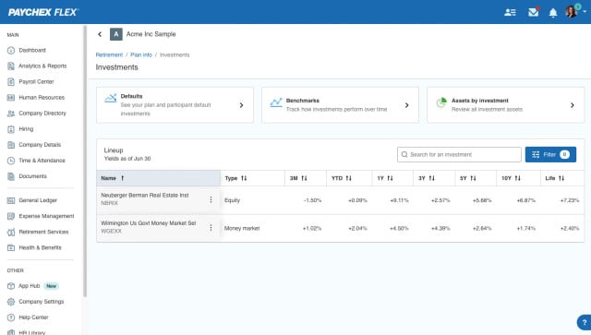Viewport: 591px width, 335px height.
Task: Click Wilmington Us Govt Money Market Sel name
Action: 149,223
